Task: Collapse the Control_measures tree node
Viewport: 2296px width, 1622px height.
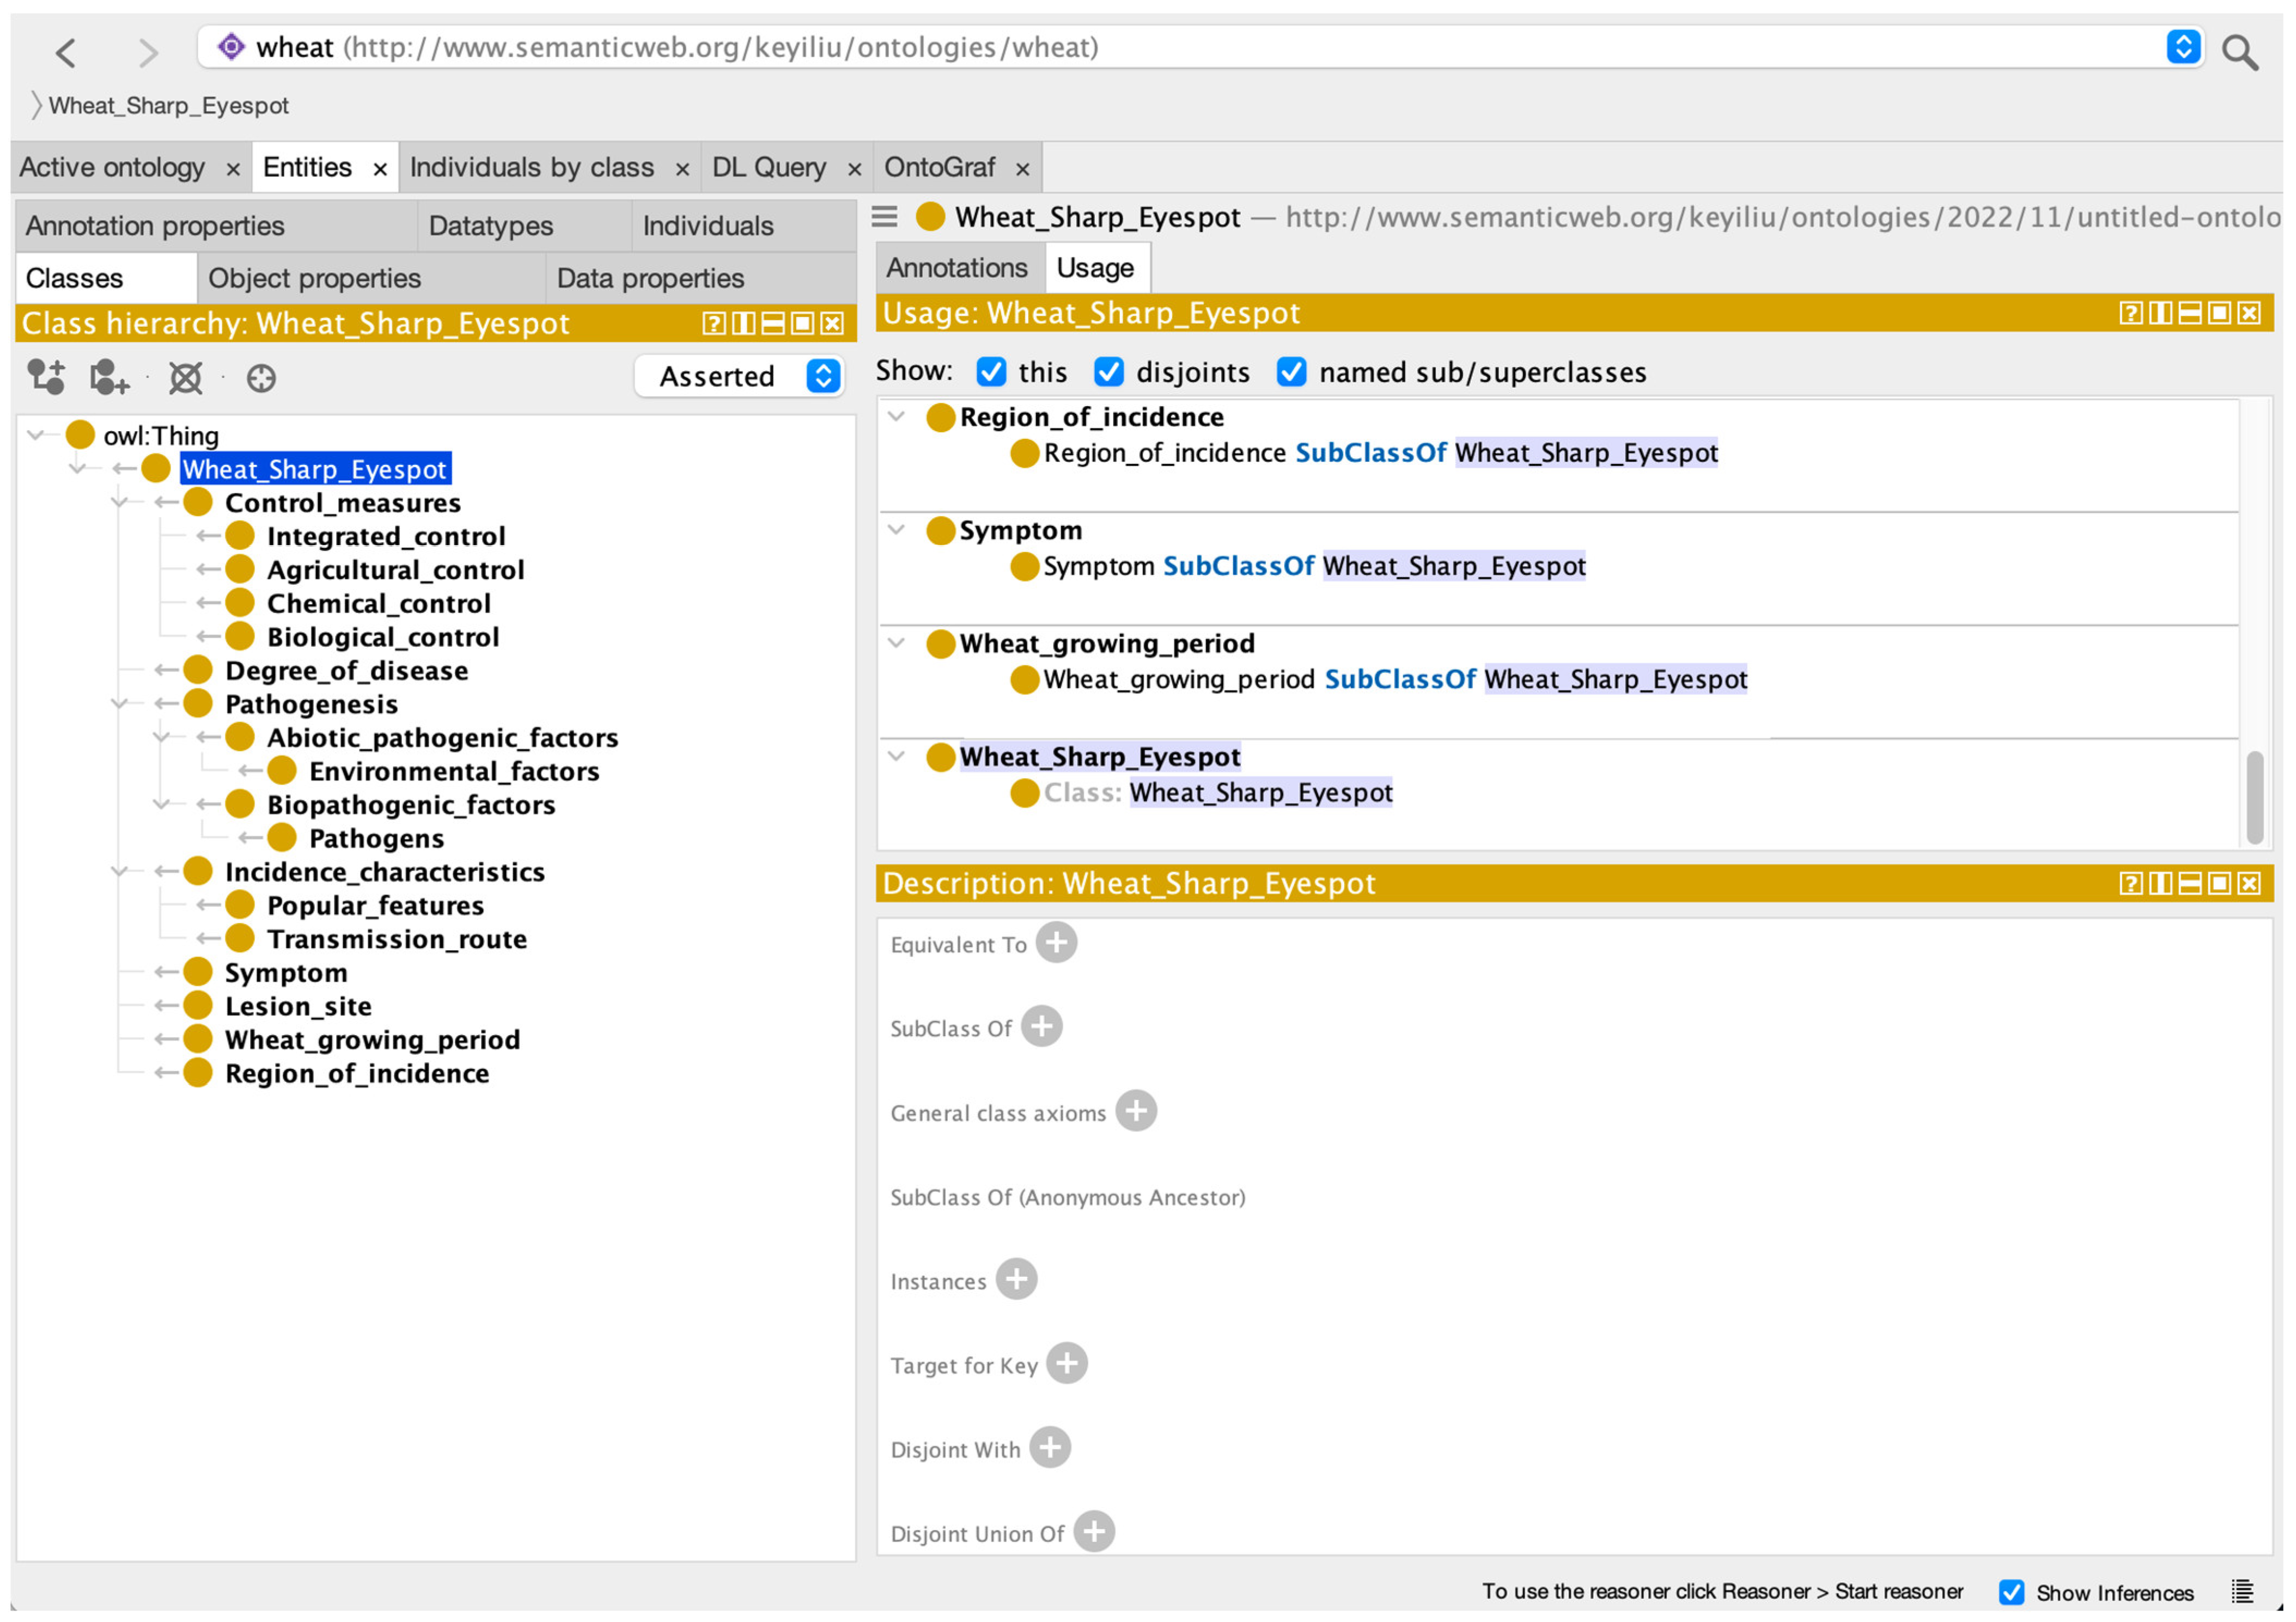Action: click(119, 501)
